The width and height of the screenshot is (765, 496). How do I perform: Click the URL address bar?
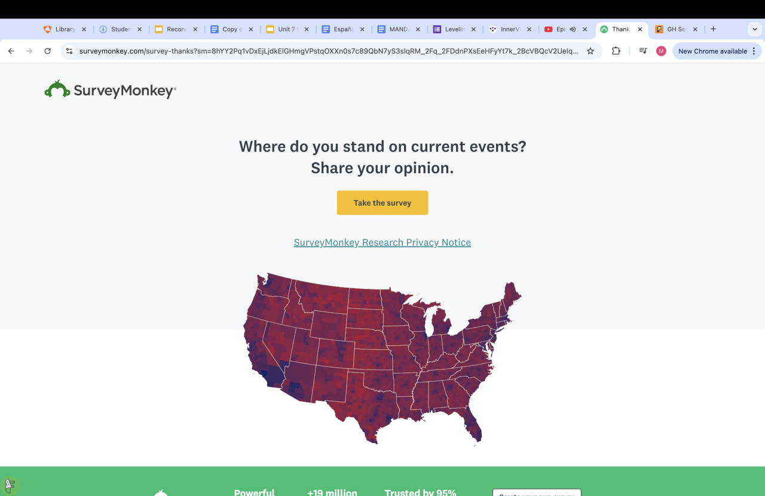(329, 51)
